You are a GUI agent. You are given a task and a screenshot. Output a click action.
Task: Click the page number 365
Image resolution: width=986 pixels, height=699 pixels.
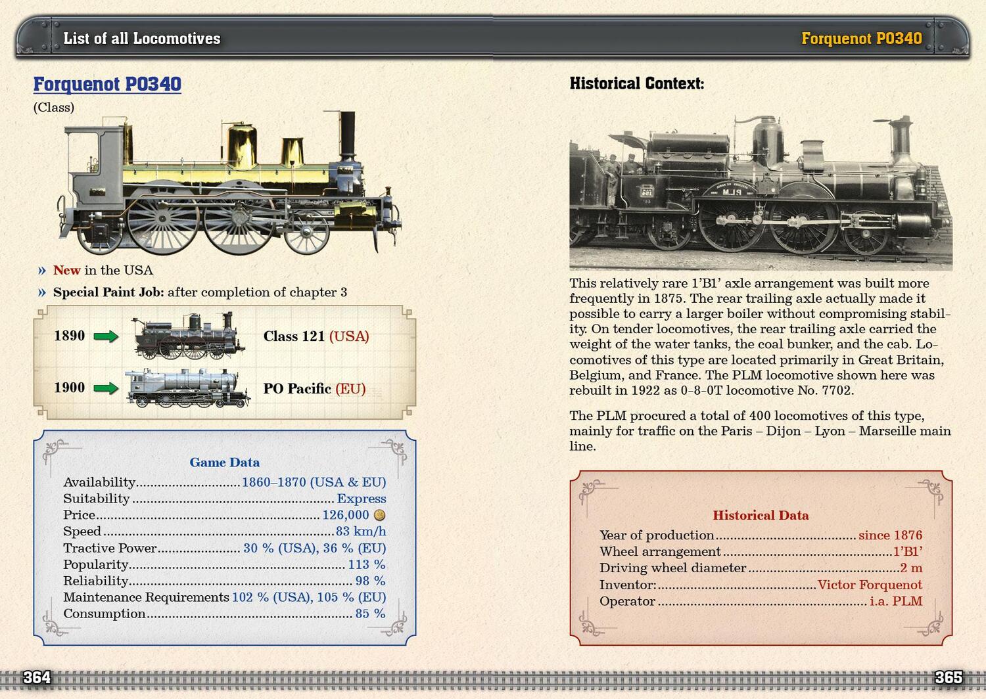949,677
